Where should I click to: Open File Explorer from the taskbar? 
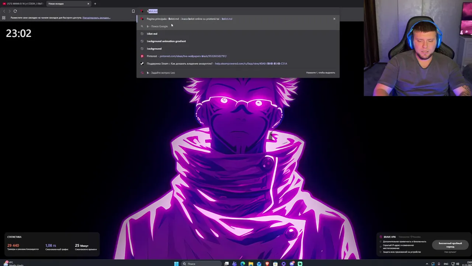[x=251, y=263]
